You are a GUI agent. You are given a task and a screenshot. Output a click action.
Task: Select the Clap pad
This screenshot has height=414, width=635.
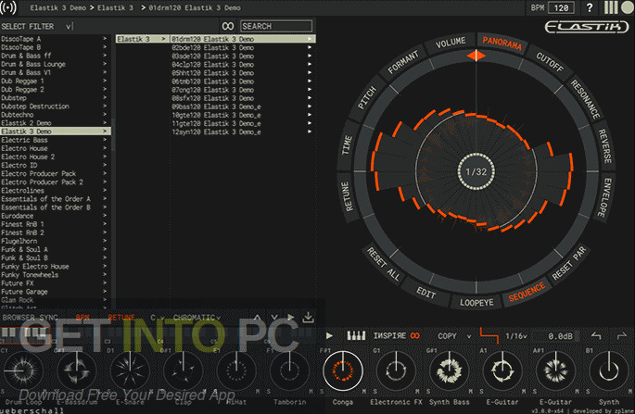click(183, 370)
